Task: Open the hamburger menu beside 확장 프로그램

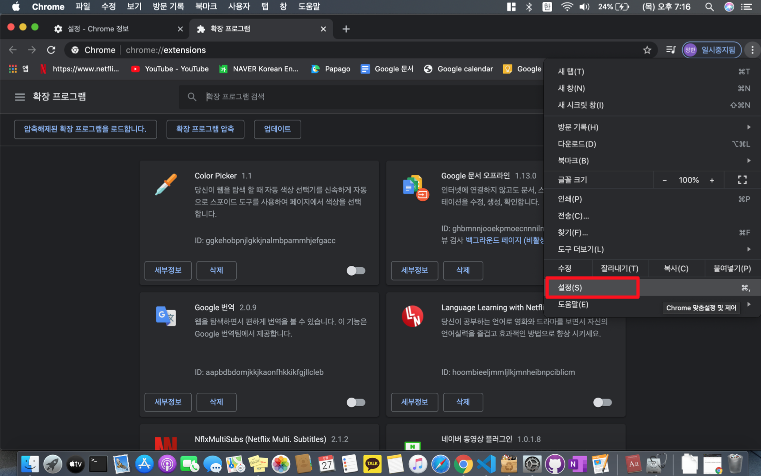Action: click(20, 97)
